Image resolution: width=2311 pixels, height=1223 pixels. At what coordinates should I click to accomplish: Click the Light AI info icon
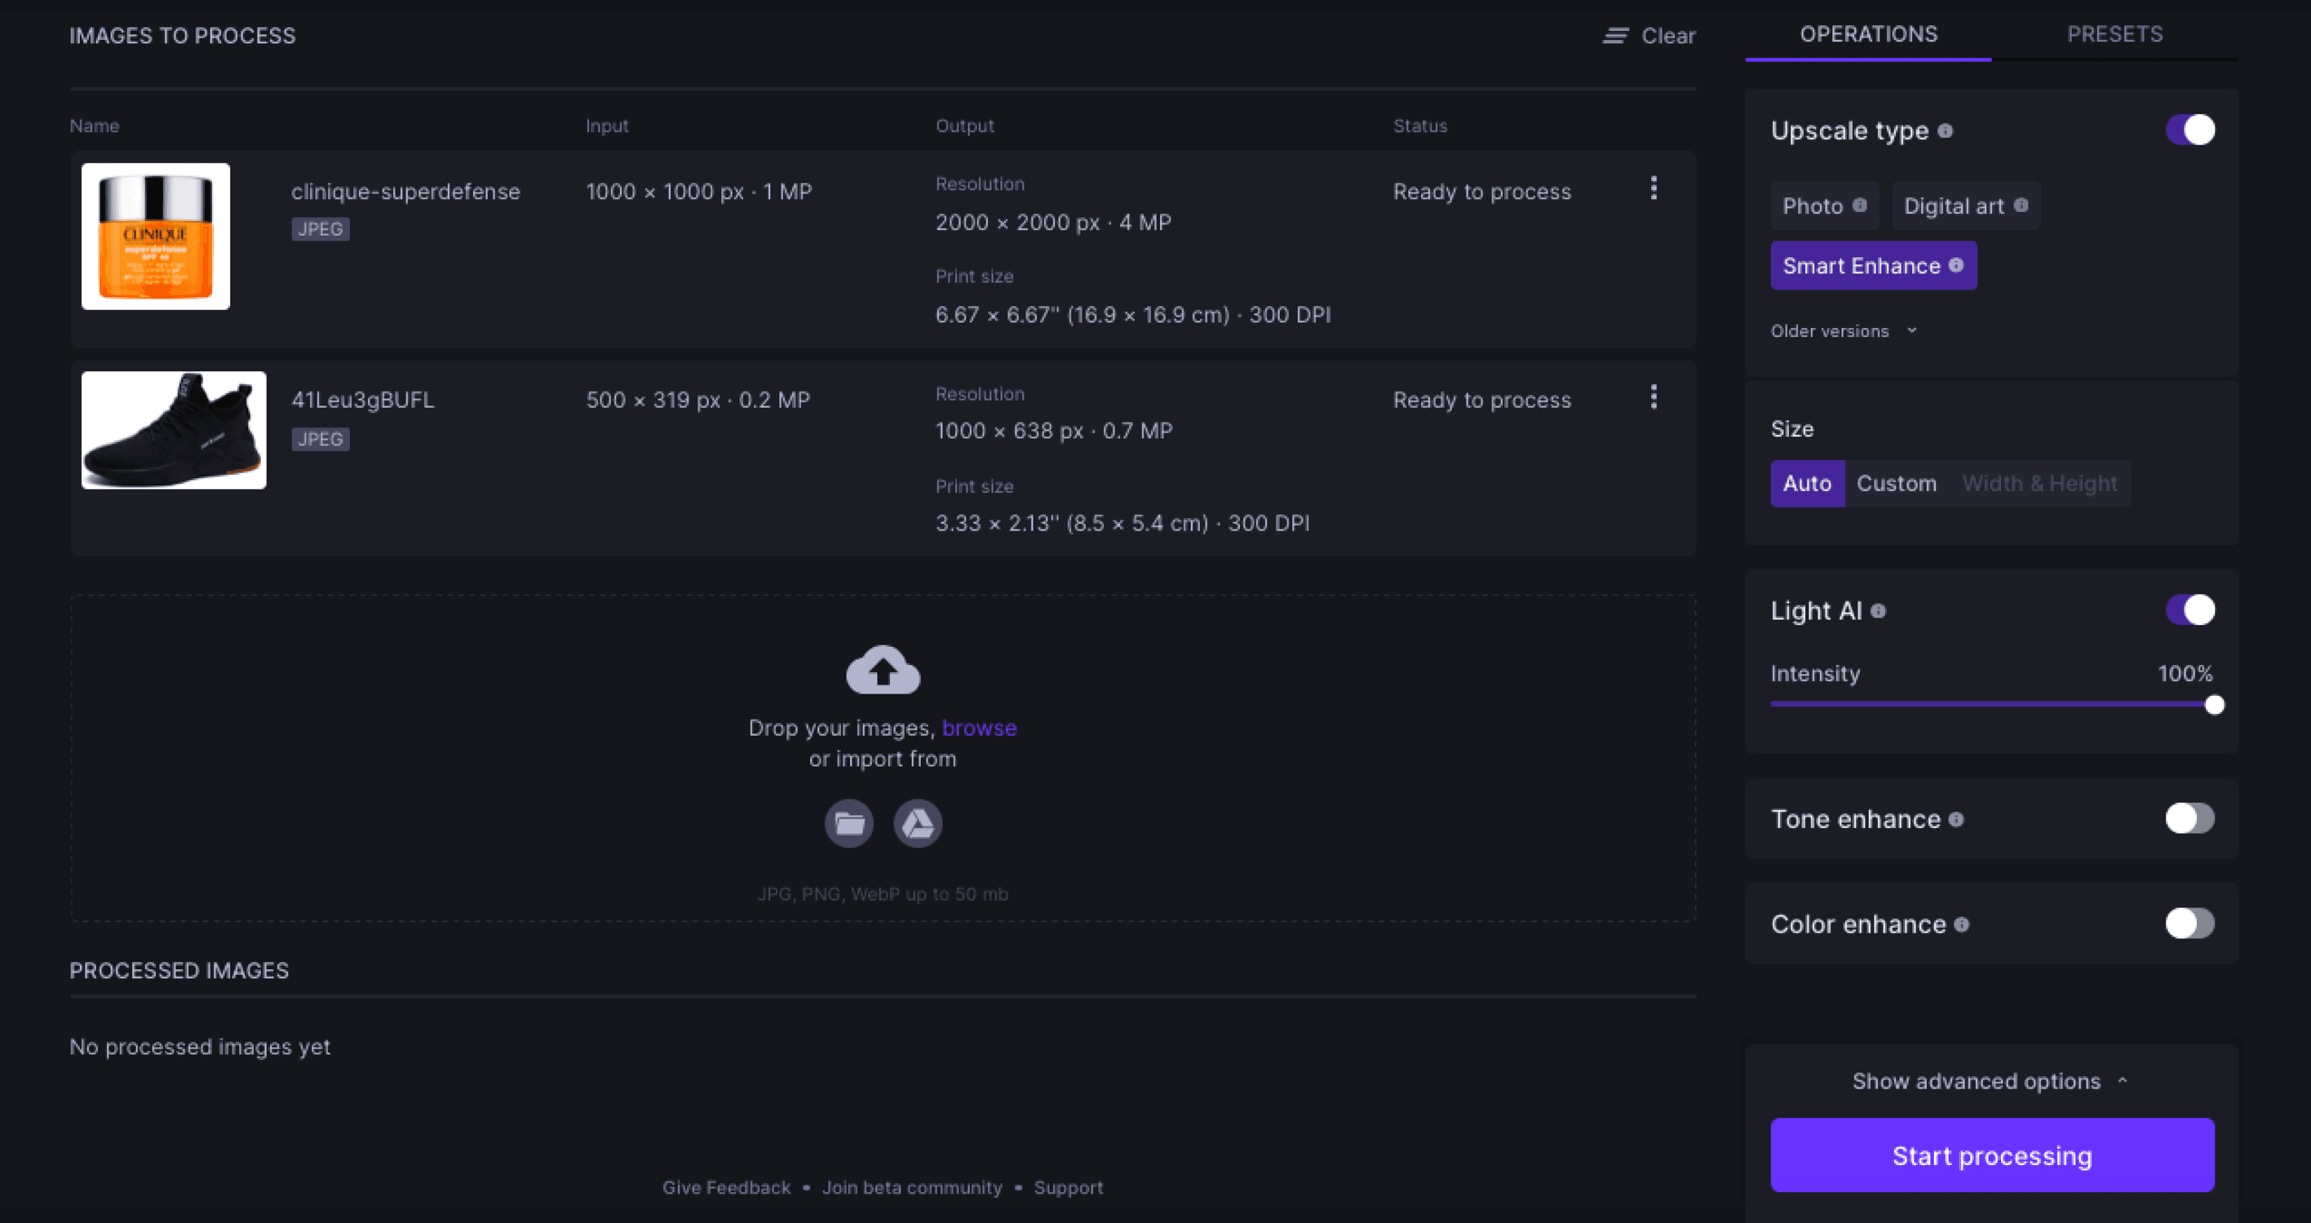click(x=1878, y=610)
